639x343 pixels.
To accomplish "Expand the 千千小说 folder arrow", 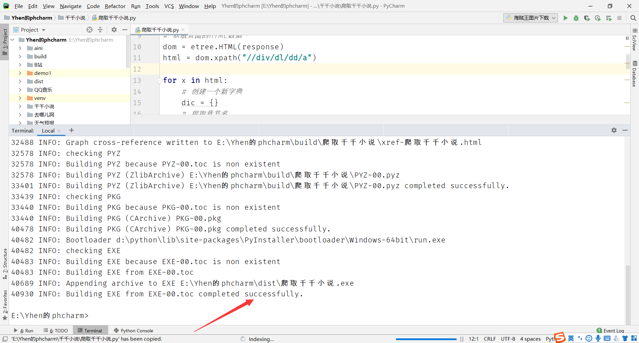I will click(x=20, y=106).
